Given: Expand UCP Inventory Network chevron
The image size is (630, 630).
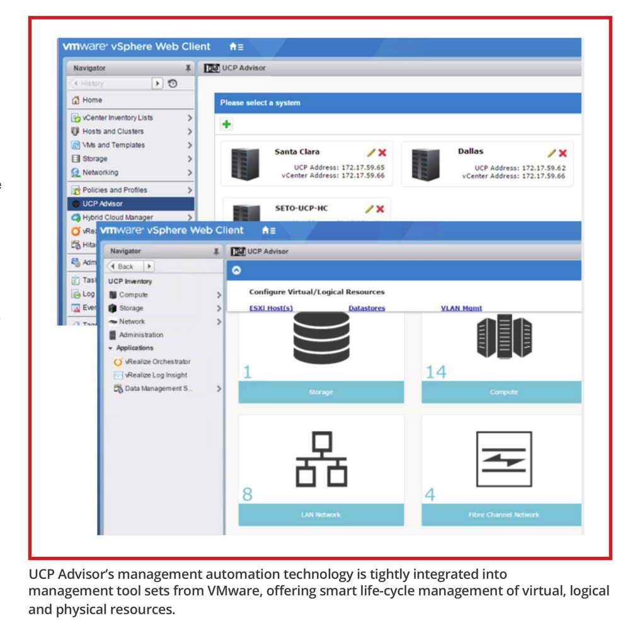Looking at the screenshot, I should point(219,322).
